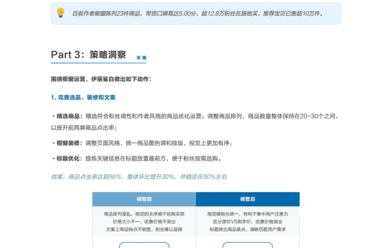The image size is (392, 248).
Task: Click the bold label '标题优化'
Action: (x=68, y=158)
